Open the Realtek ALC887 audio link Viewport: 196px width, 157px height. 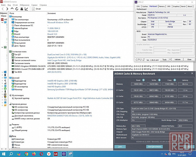[x=80, y=98]
